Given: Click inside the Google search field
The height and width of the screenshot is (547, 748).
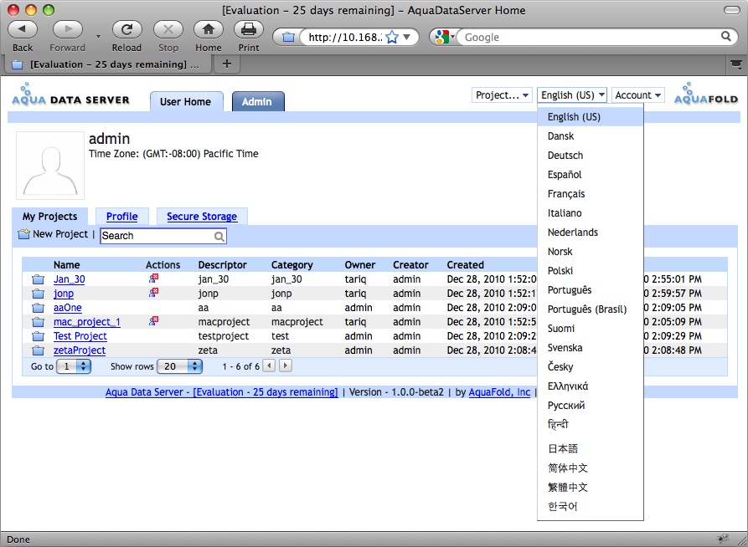Looking at the screenshot, I should (x=591, y=38).
